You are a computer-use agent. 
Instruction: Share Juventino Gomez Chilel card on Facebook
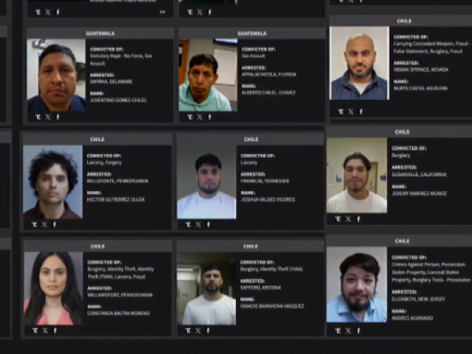tap(57, 117)
